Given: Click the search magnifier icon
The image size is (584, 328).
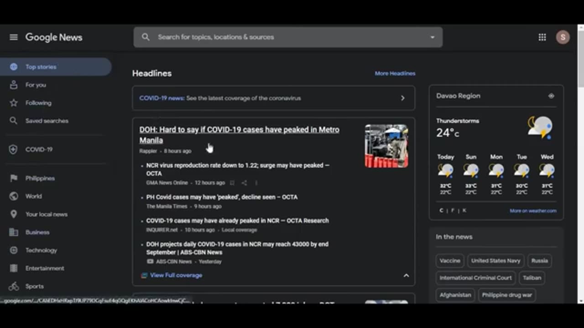Looking at the screenshot, I should click(146, 37).
